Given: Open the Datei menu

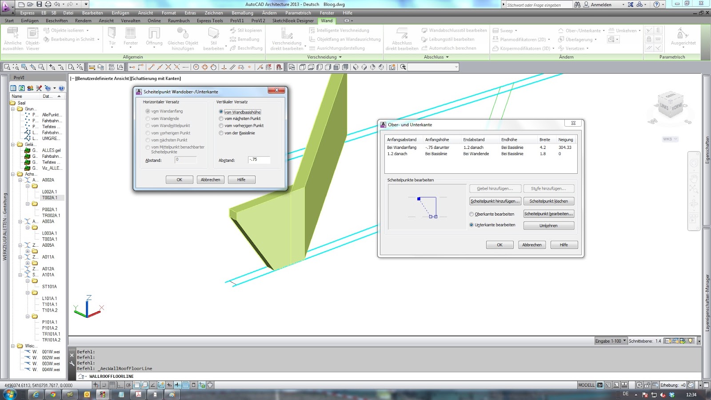Looking at the screenshot, I should click(68, 13).
